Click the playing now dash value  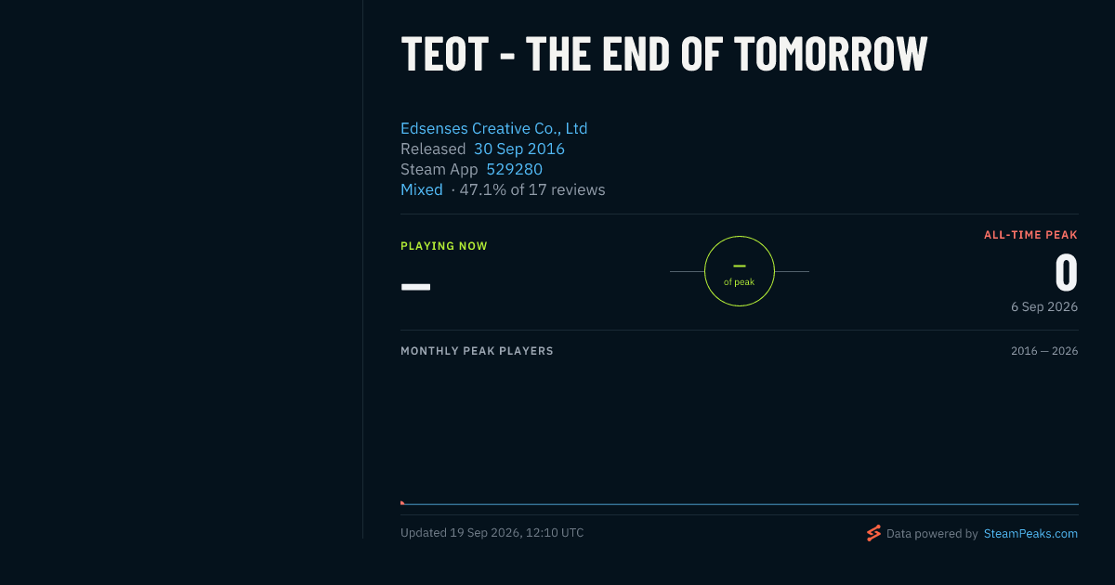(415, 286)
